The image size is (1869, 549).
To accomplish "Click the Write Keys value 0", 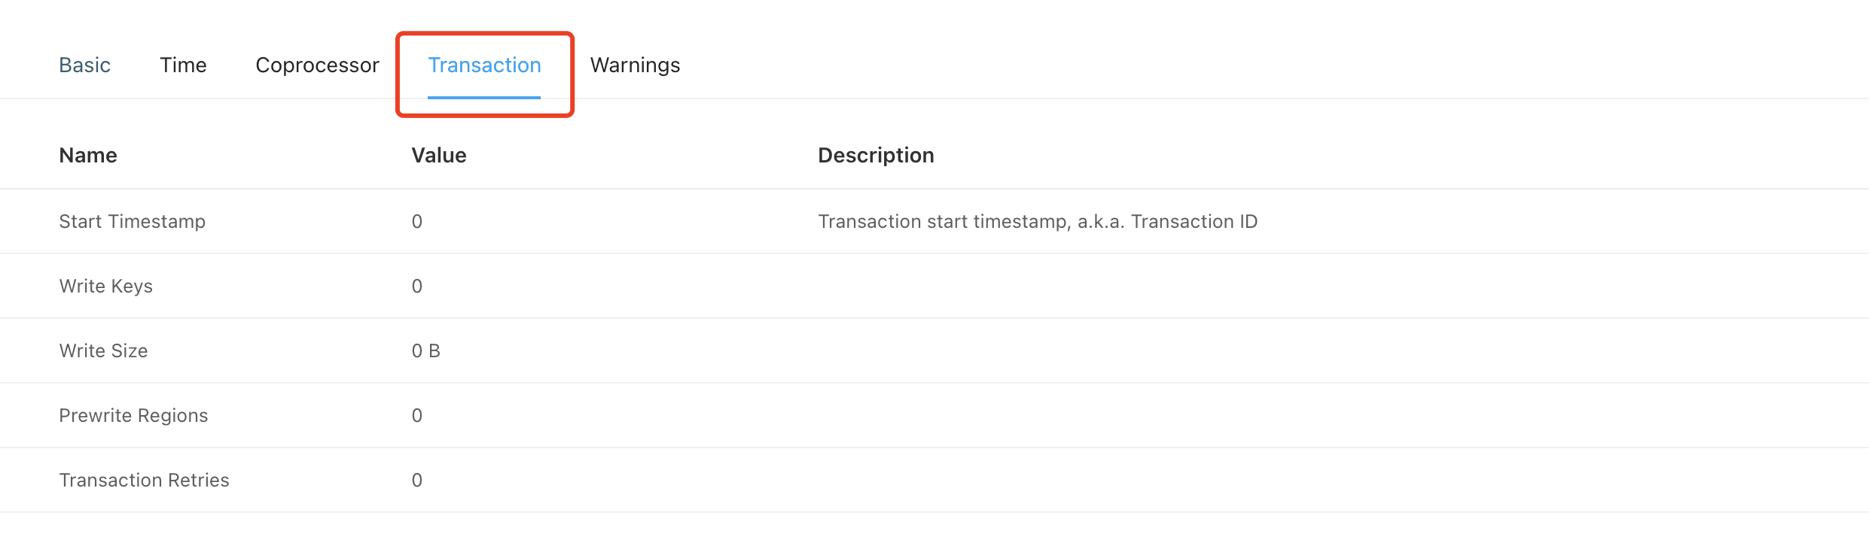I will [x=417, y=287].
